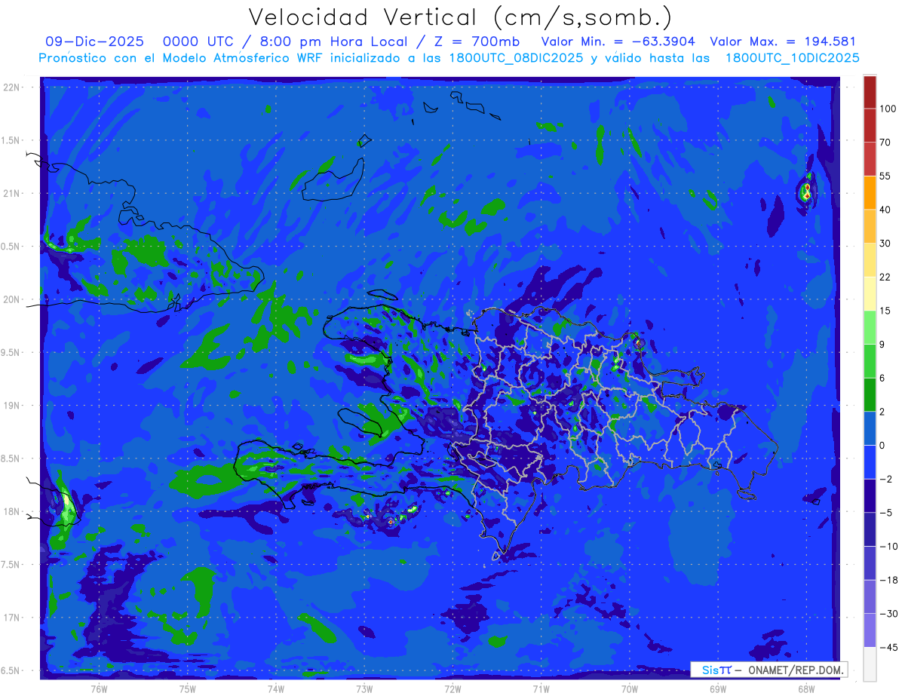Click the '-30' colorbar value
The height and width of the screenshot is (699, 905).
pos(888,614)
